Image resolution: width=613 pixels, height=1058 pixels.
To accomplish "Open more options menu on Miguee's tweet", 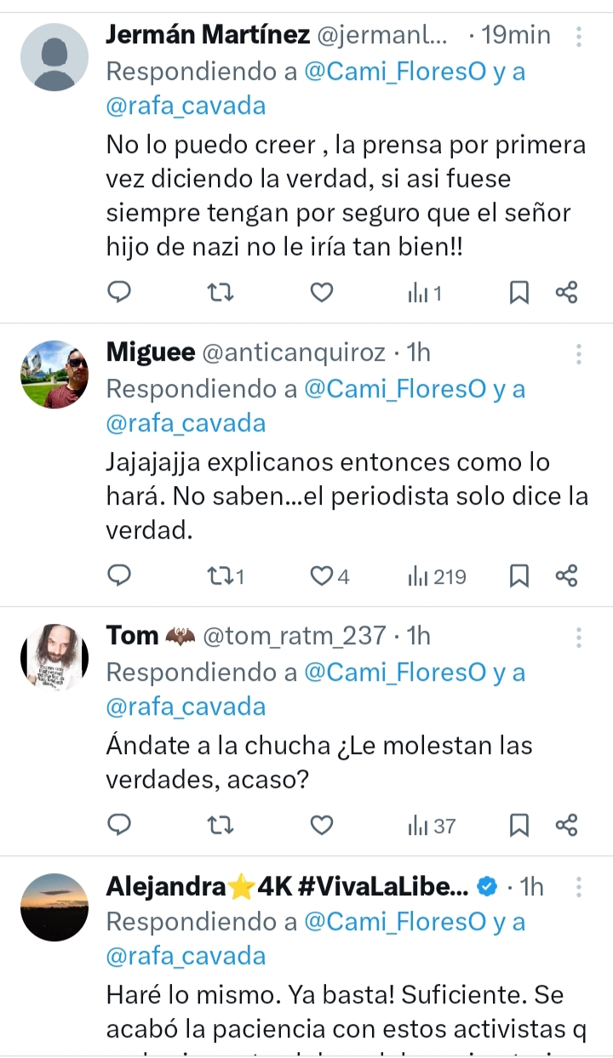I will 579,353.
